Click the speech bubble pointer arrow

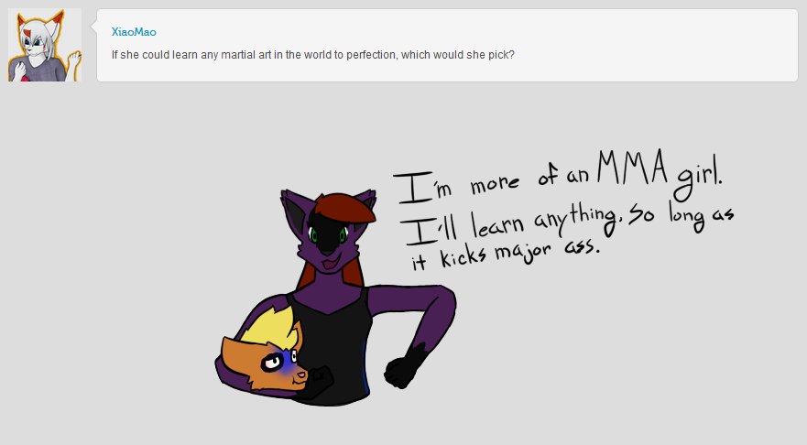[x=93, y=27]
